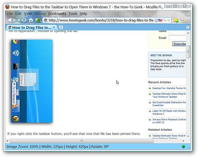The height and width of the screenshot is (157, 198).
Task: Click the Related Articles heading
Action: [160, 130]
